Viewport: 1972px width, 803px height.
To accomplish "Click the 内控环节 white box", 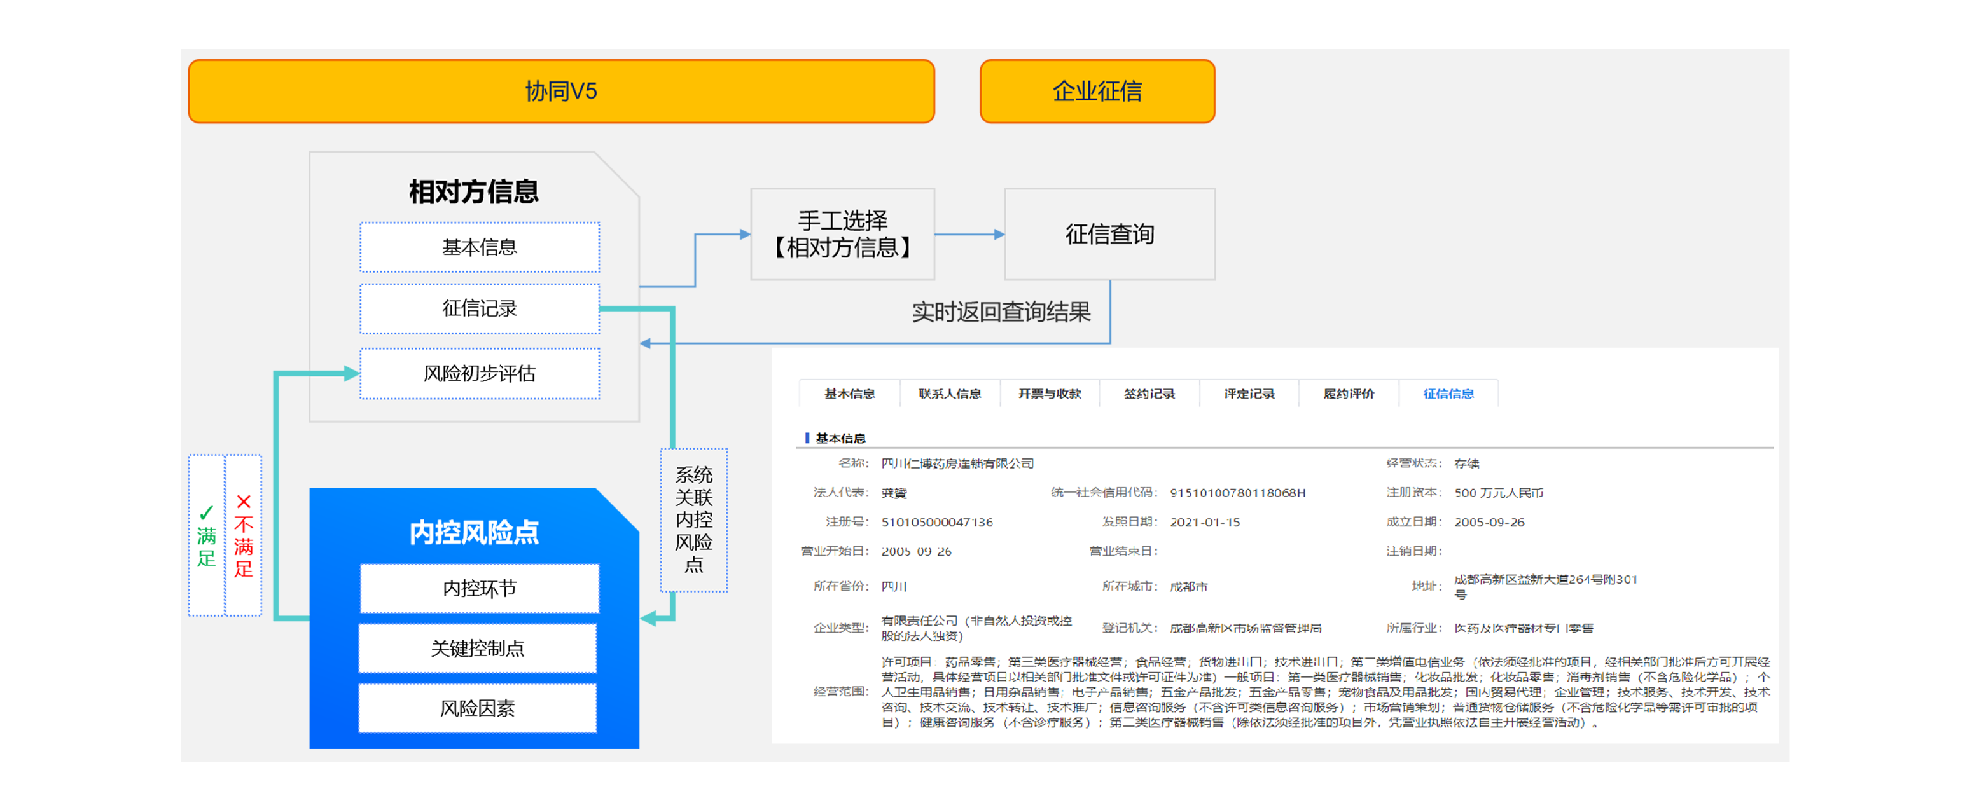I will [x=479, y=587].
